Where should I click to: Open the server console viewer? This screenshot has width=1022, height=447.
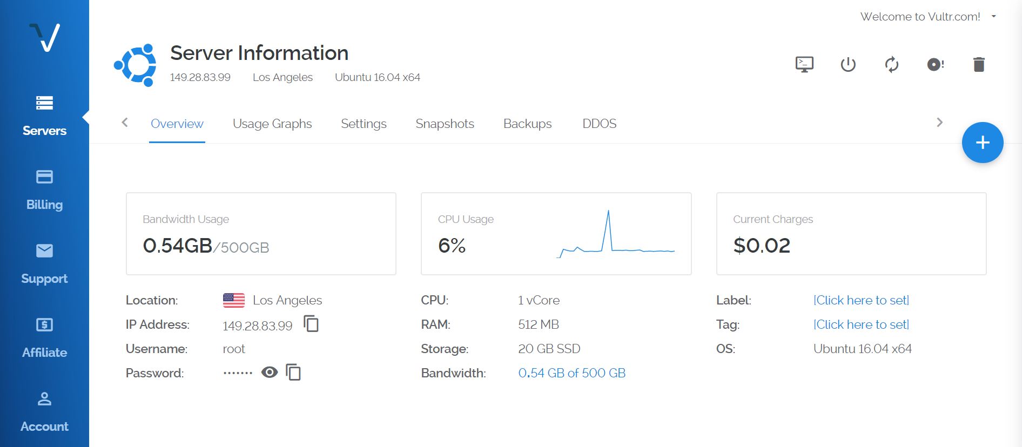coord(804,65)
